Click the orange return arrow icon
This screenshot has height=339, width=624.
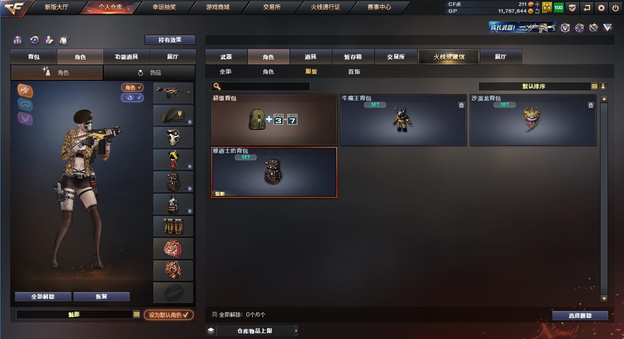[x=587, y=8]
